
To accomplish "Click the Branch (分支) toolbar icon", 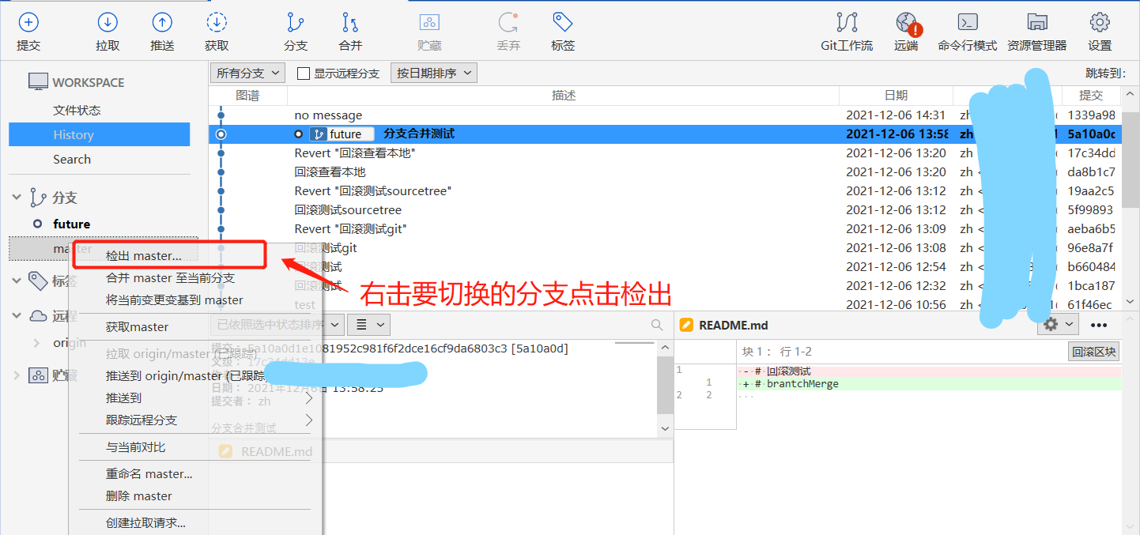I will point(296,23).
